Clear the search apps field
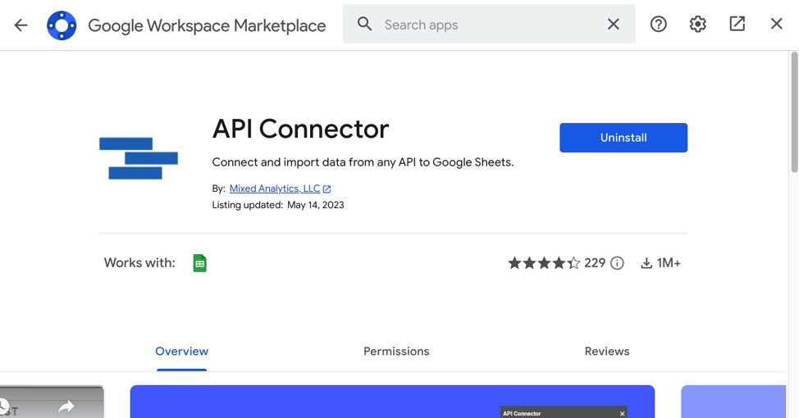Screen dimensions: 799x418 click(x=614, y=24)
